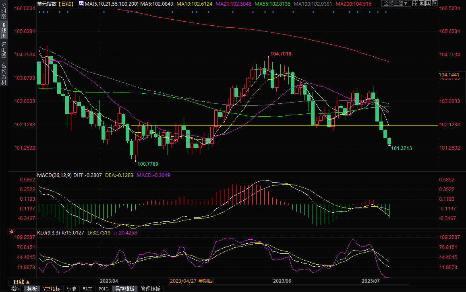The width and height of the screenshot is (466, 292).
Task: Click the 另存模板 button
Action: pos(125,289)
